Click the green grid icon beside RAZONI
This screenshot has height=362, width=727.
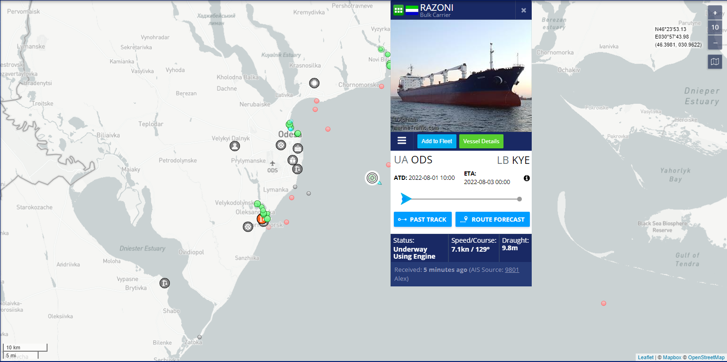[x=398, y=10]
